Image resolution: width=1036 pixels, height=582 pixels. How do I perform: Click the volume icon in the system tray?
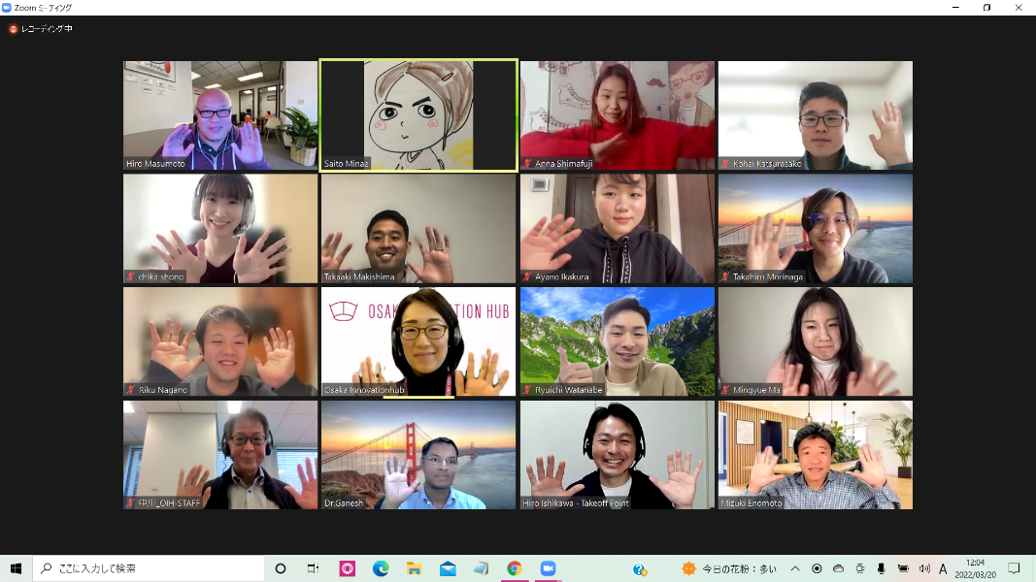924,568
